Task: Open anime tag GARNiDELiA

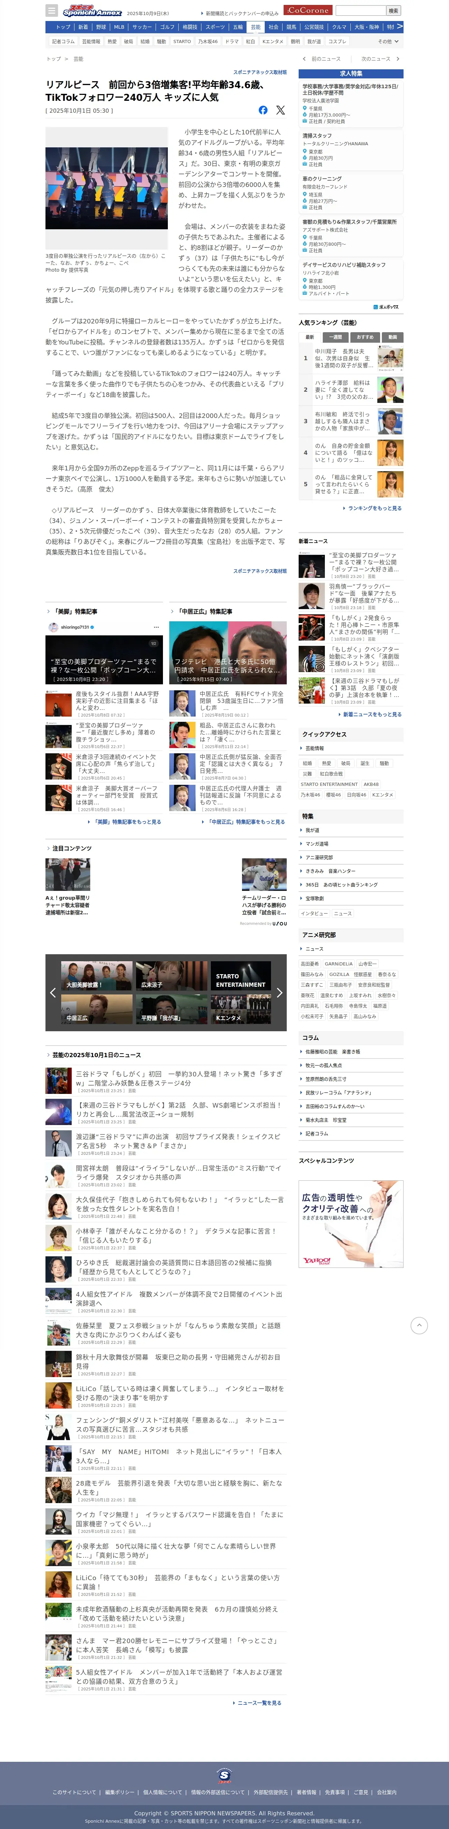Action: pos(338,964)
